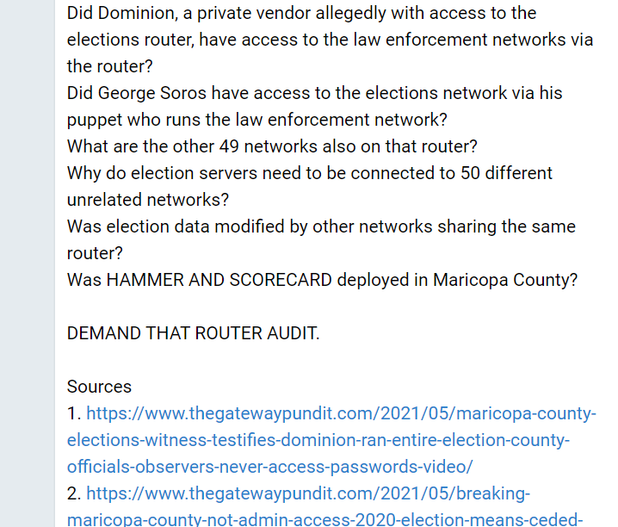Click the words 'Maricopa County?'
The image size is (618, 527).
click(x=505, y=280)
